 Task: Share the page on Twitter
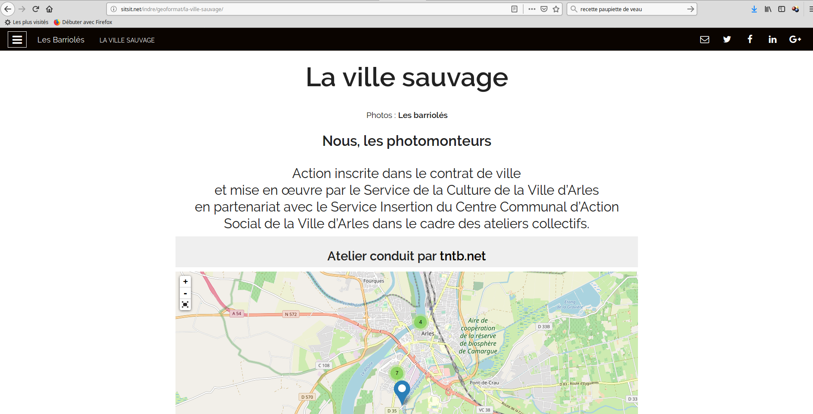[727, 39]
